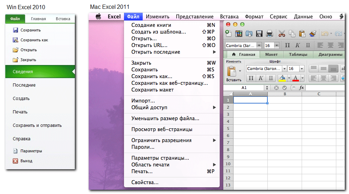Image resolution: width=349 pixels, height=194 pixels.
Task: Click the Apple logo in the menu bar
Action: (x=99, y=16)
